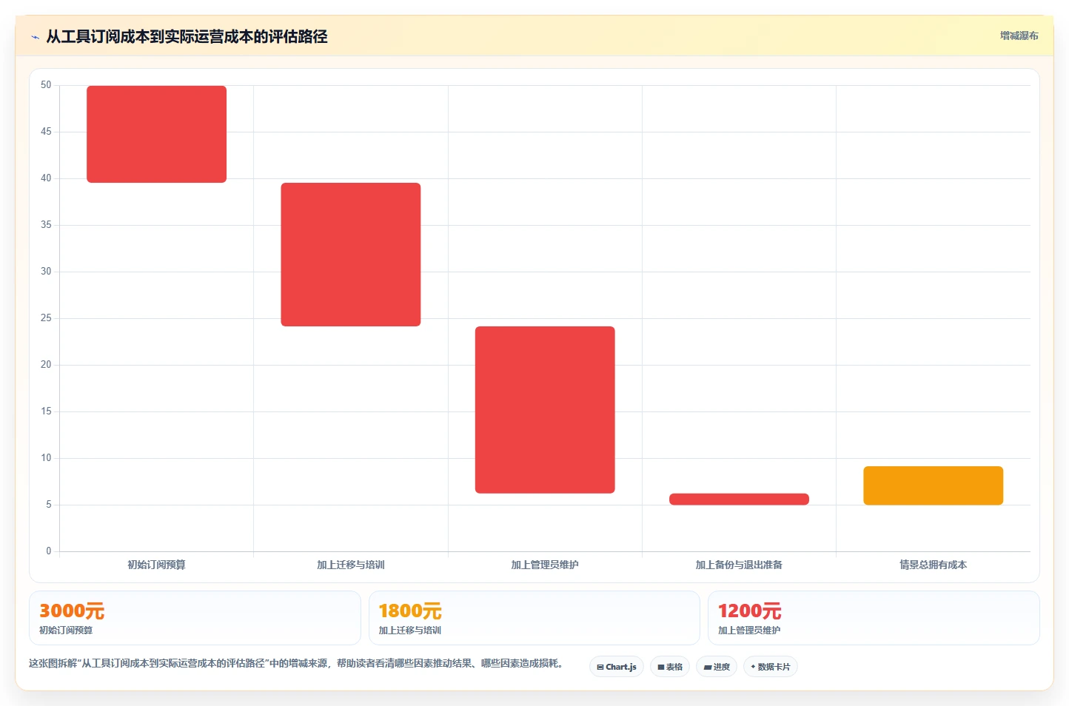1069x706 pixels.
Task: Click the 情景总拥有成本 axis label
Action: pos(933,565)
